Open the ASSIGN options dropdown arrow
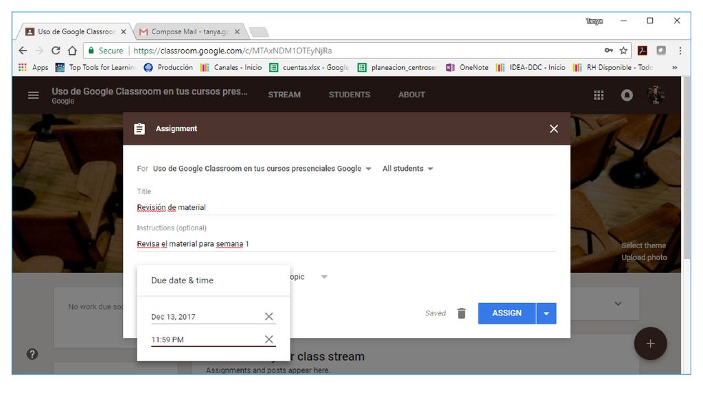The image size is (703, 395). click(x=546, y=313)
